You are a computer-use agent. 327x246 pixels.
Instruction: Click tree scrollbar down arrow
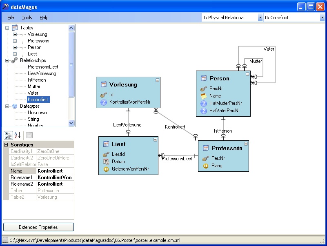(x=71, y=123)
